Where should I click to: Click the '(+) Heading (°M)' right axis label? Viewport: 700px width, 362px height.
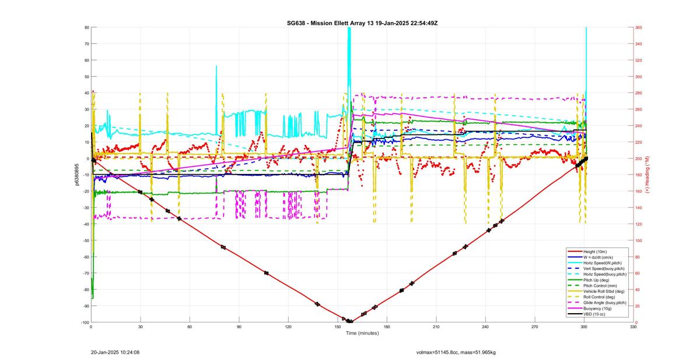point(647,175)
